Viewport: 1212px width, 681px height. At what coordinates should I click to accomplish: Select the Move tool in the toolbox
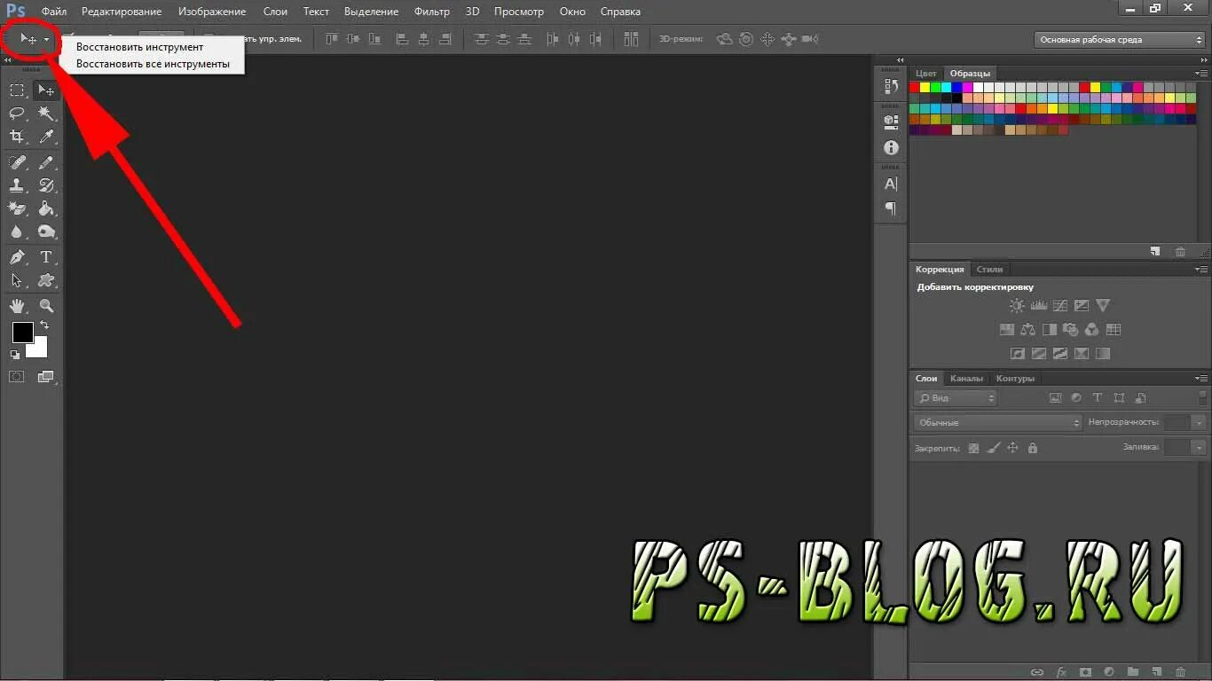coord(46,90)
